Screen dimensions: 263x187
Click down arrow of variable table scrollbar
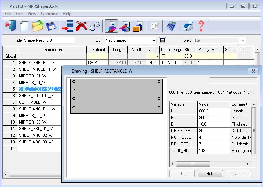[x=254, y=158]
